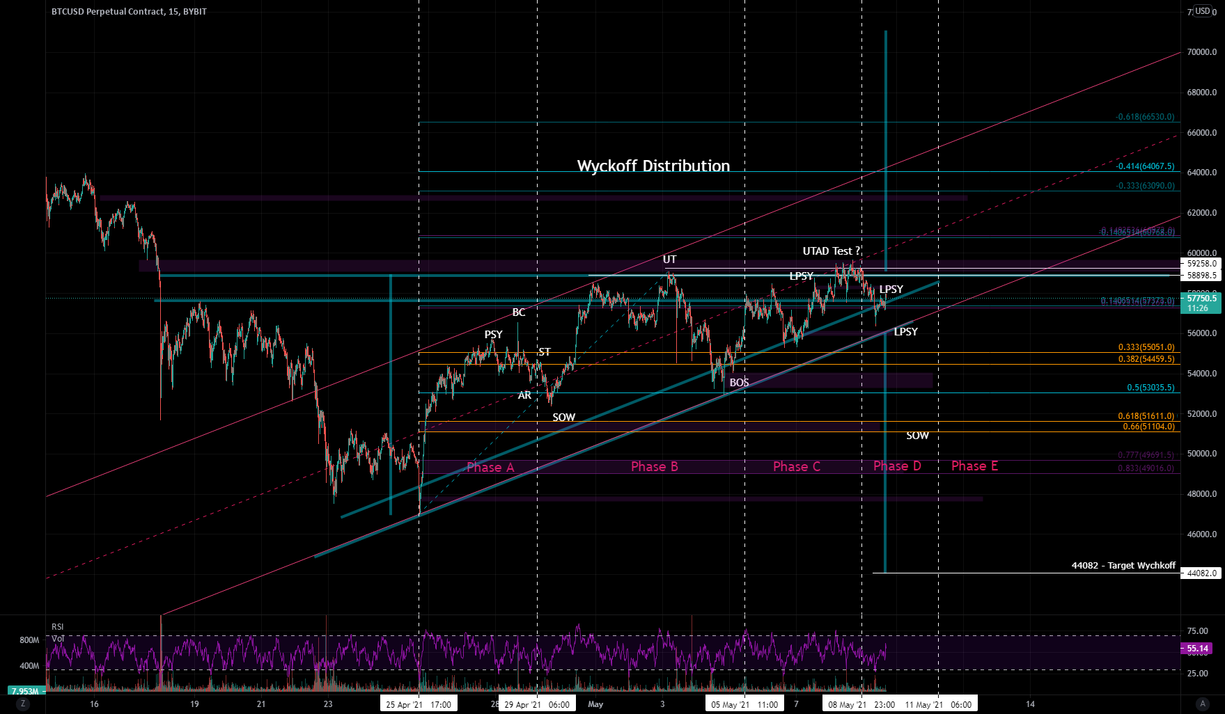The width and height of the screenshot is (1225, 714).
Task: Click the Vol indicator legend
Action: (x=58, y=638)
